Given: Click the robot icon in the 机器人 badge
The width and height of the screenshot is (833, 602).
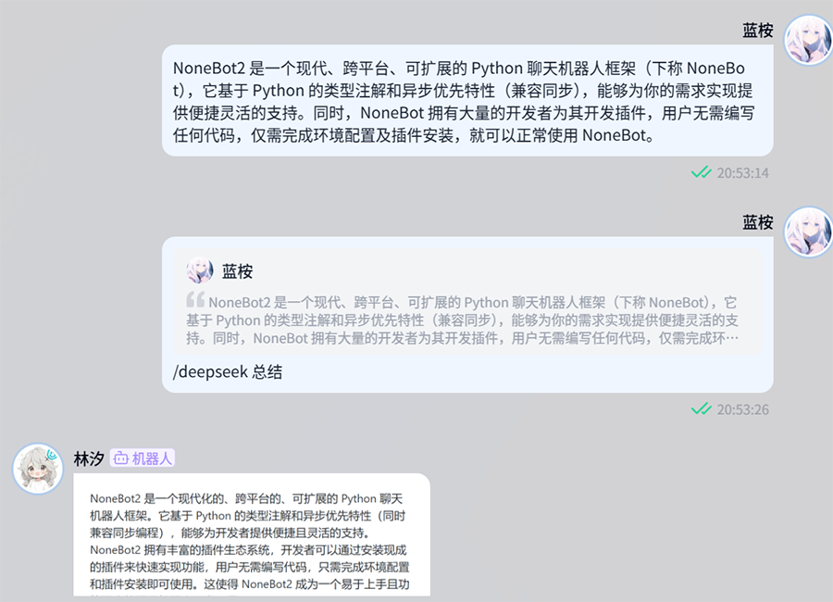Looking at the screenshot, I should [120, 458].
